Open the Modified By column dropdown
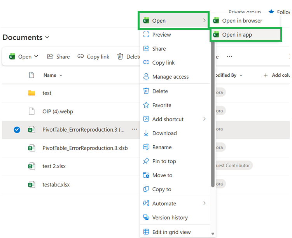The width and height of the screenshot is (292, 238). 241,75
